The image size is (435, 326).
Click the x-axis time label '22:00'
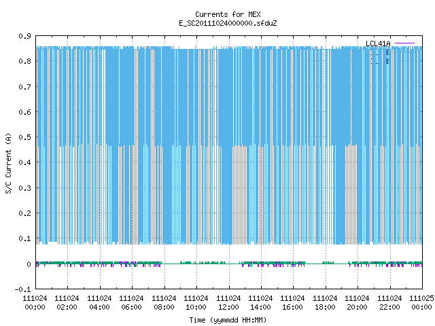[389, 307]
